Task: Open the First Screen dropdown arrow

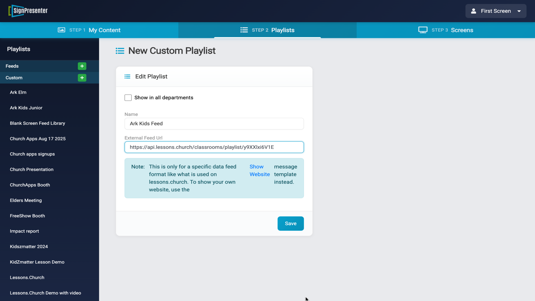Action: click(x=519, y=11)
